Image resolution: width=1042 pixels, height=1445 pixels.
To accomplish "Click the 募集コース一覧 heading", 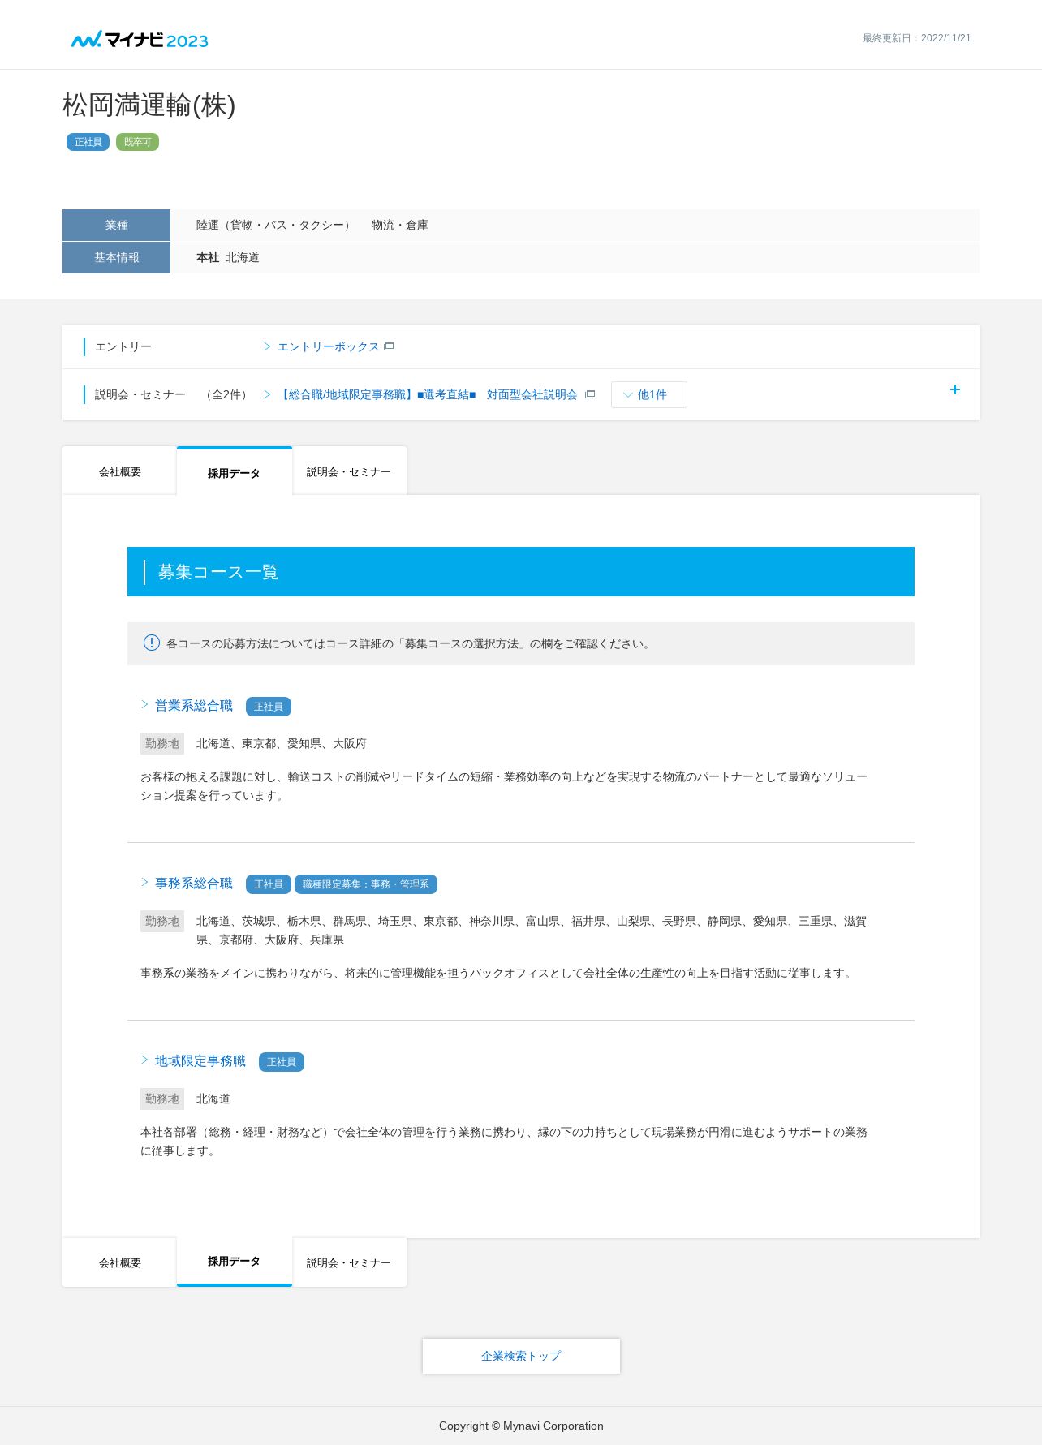I will 218,571.
